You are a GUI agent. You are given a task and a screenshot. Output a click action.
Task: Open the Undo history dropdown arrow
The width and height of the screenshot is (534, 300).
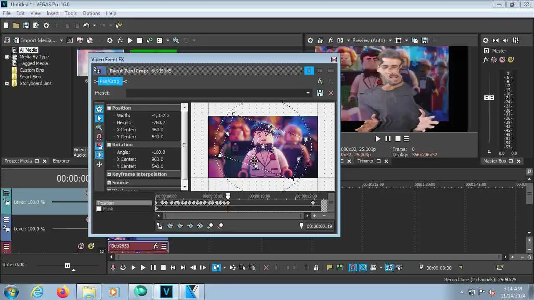94,25
